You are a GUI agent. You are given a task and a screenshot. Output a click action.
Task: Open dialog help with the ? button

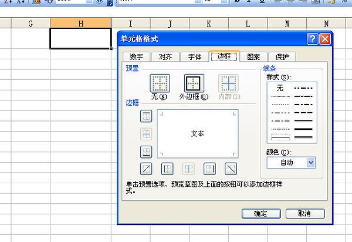coord(312,39)
